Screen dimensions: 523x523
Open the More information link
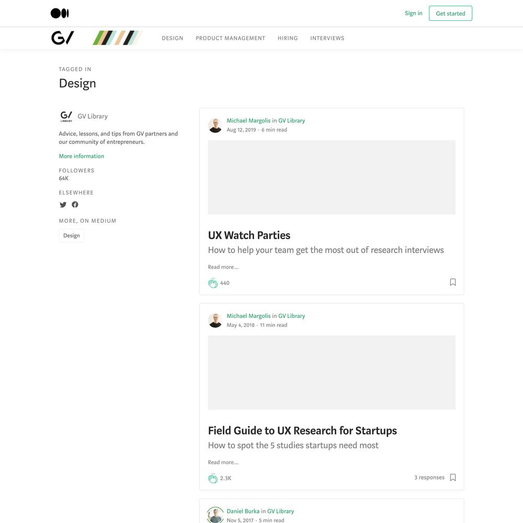(82, 156)
